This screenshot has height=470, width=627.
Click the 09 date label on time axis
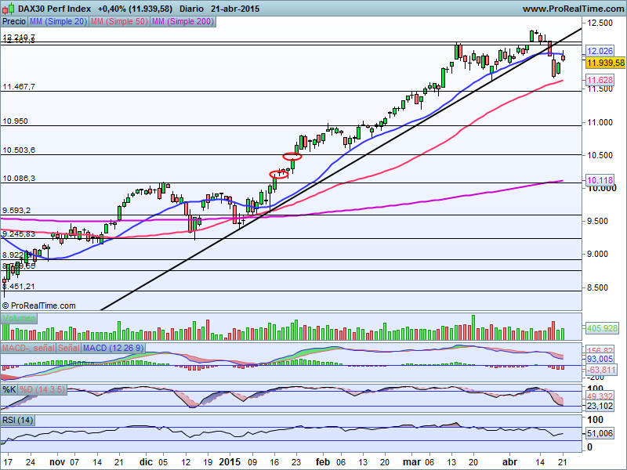[252, 462]
